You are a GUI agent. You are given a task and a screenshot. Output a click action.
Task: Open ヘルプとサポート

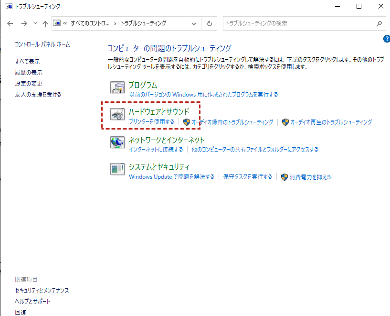(32, 301)
